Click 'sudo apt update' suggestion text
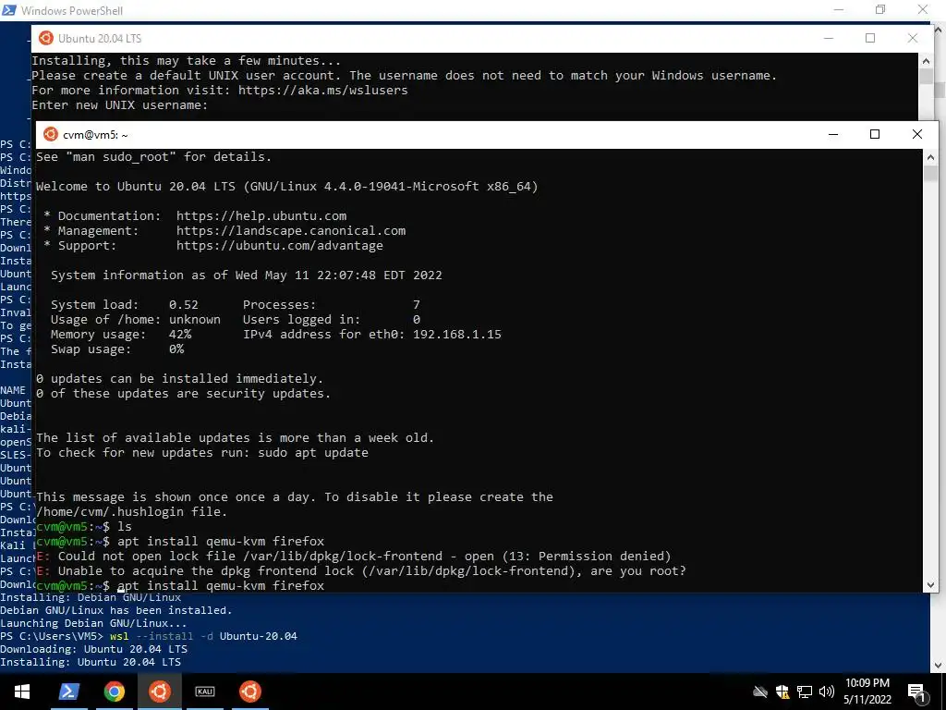Screen dimensions: 946x710 313,452
